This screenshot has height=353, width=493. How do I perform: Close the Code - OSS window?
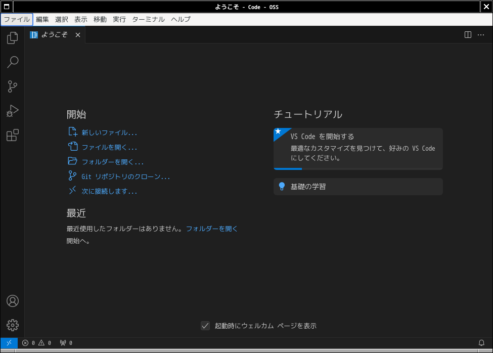[x=486, y=7]
